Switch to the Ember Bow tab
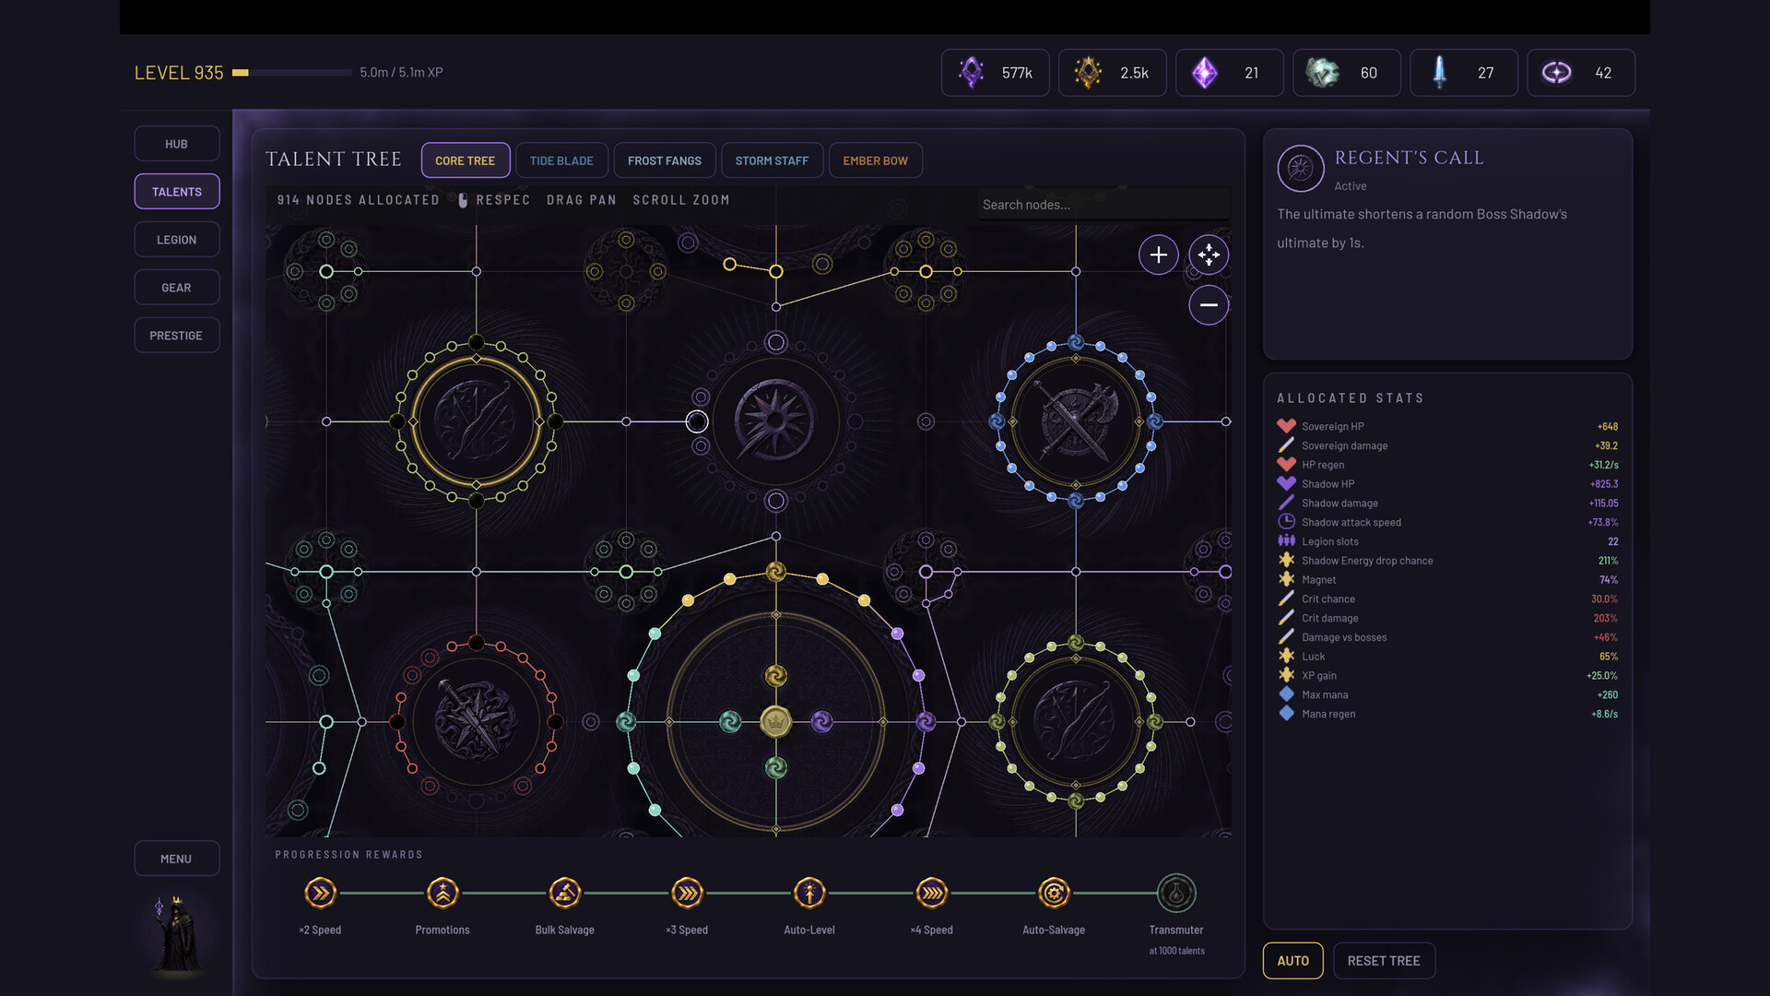Screen dimensions: 1770x996 pyautogui.click(x=875, y=160)
